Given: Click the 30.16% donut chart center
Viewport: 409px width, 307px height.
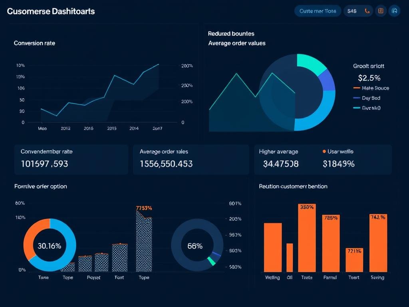Looking at the screenshot, I should pyautogui.click(x=49, y=246).
